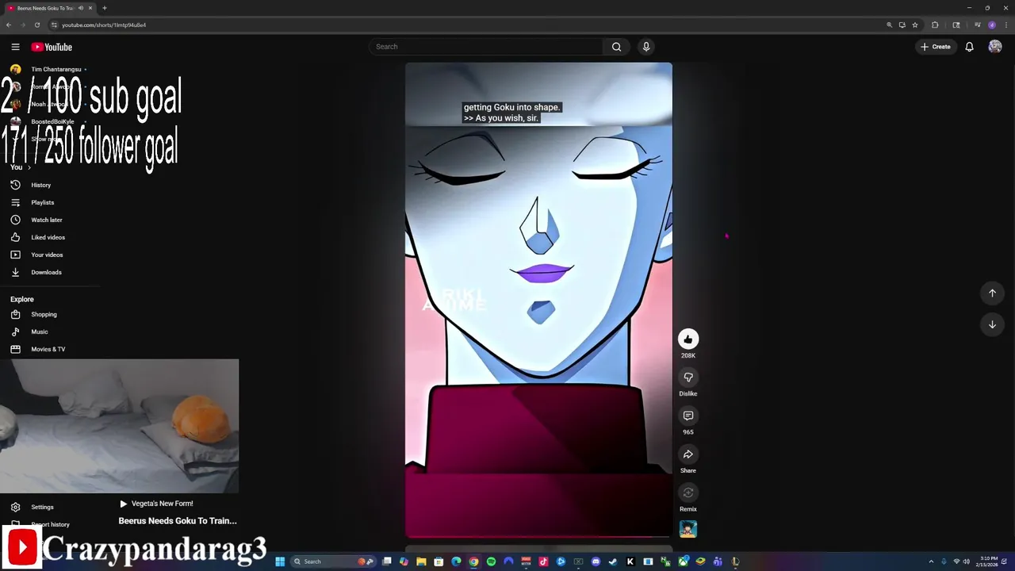Click the Movies & TV label
This screenshot has height=571, width=1015.
(48, 349)
